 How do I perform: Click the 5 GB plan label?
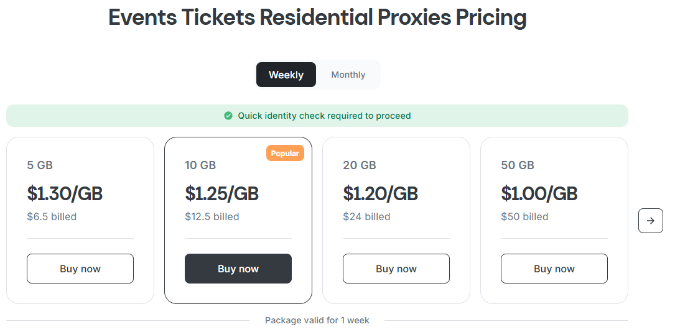point(40,165)
